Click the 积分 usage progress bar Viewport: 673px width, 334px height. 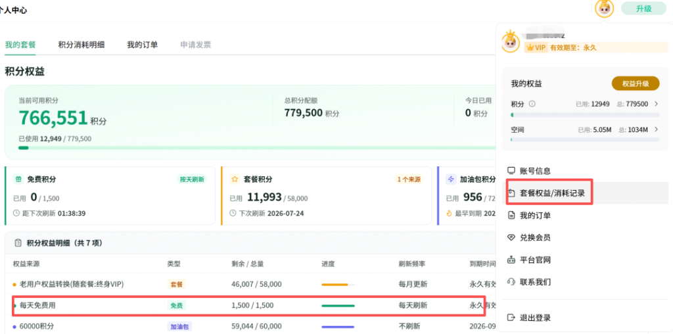point(585,115)
